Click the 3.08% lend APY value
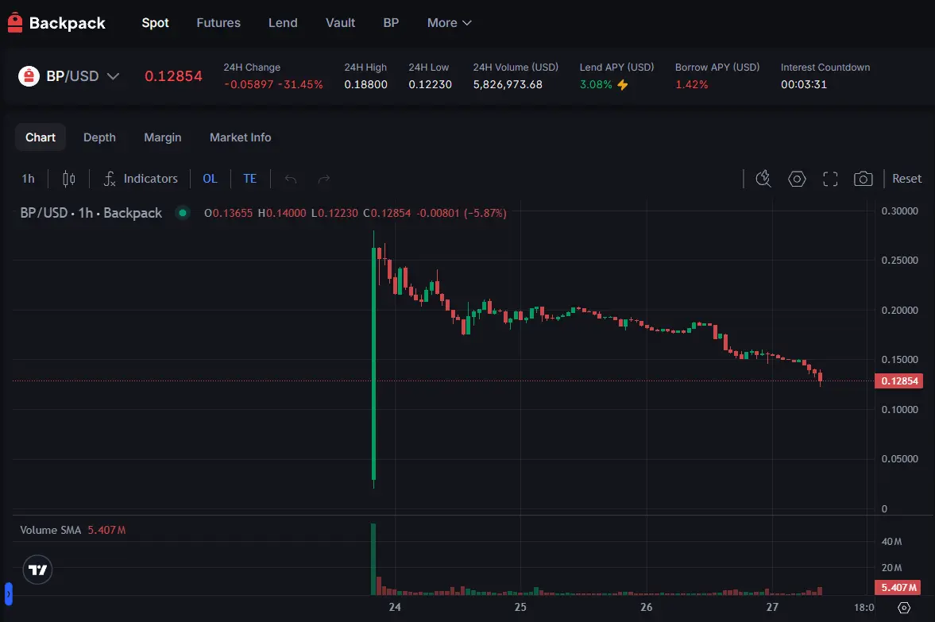 (x=596, y=85)
